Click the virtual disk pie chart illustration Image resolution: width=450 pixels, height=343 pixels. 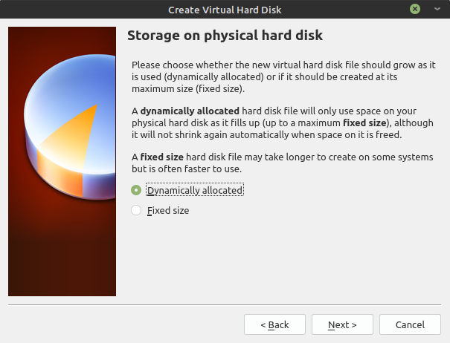click(71, 126)
